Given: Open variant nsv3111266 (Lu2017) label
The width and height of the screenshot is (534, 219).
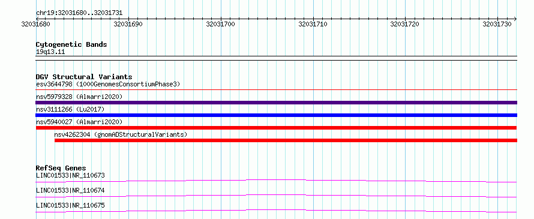Looking at the screenshot, I should coord(70,109).
